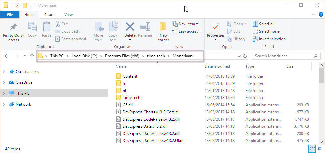Click the Up directory arrow
Viewport: 325px width, 153px height.
[x=32, y=56]
